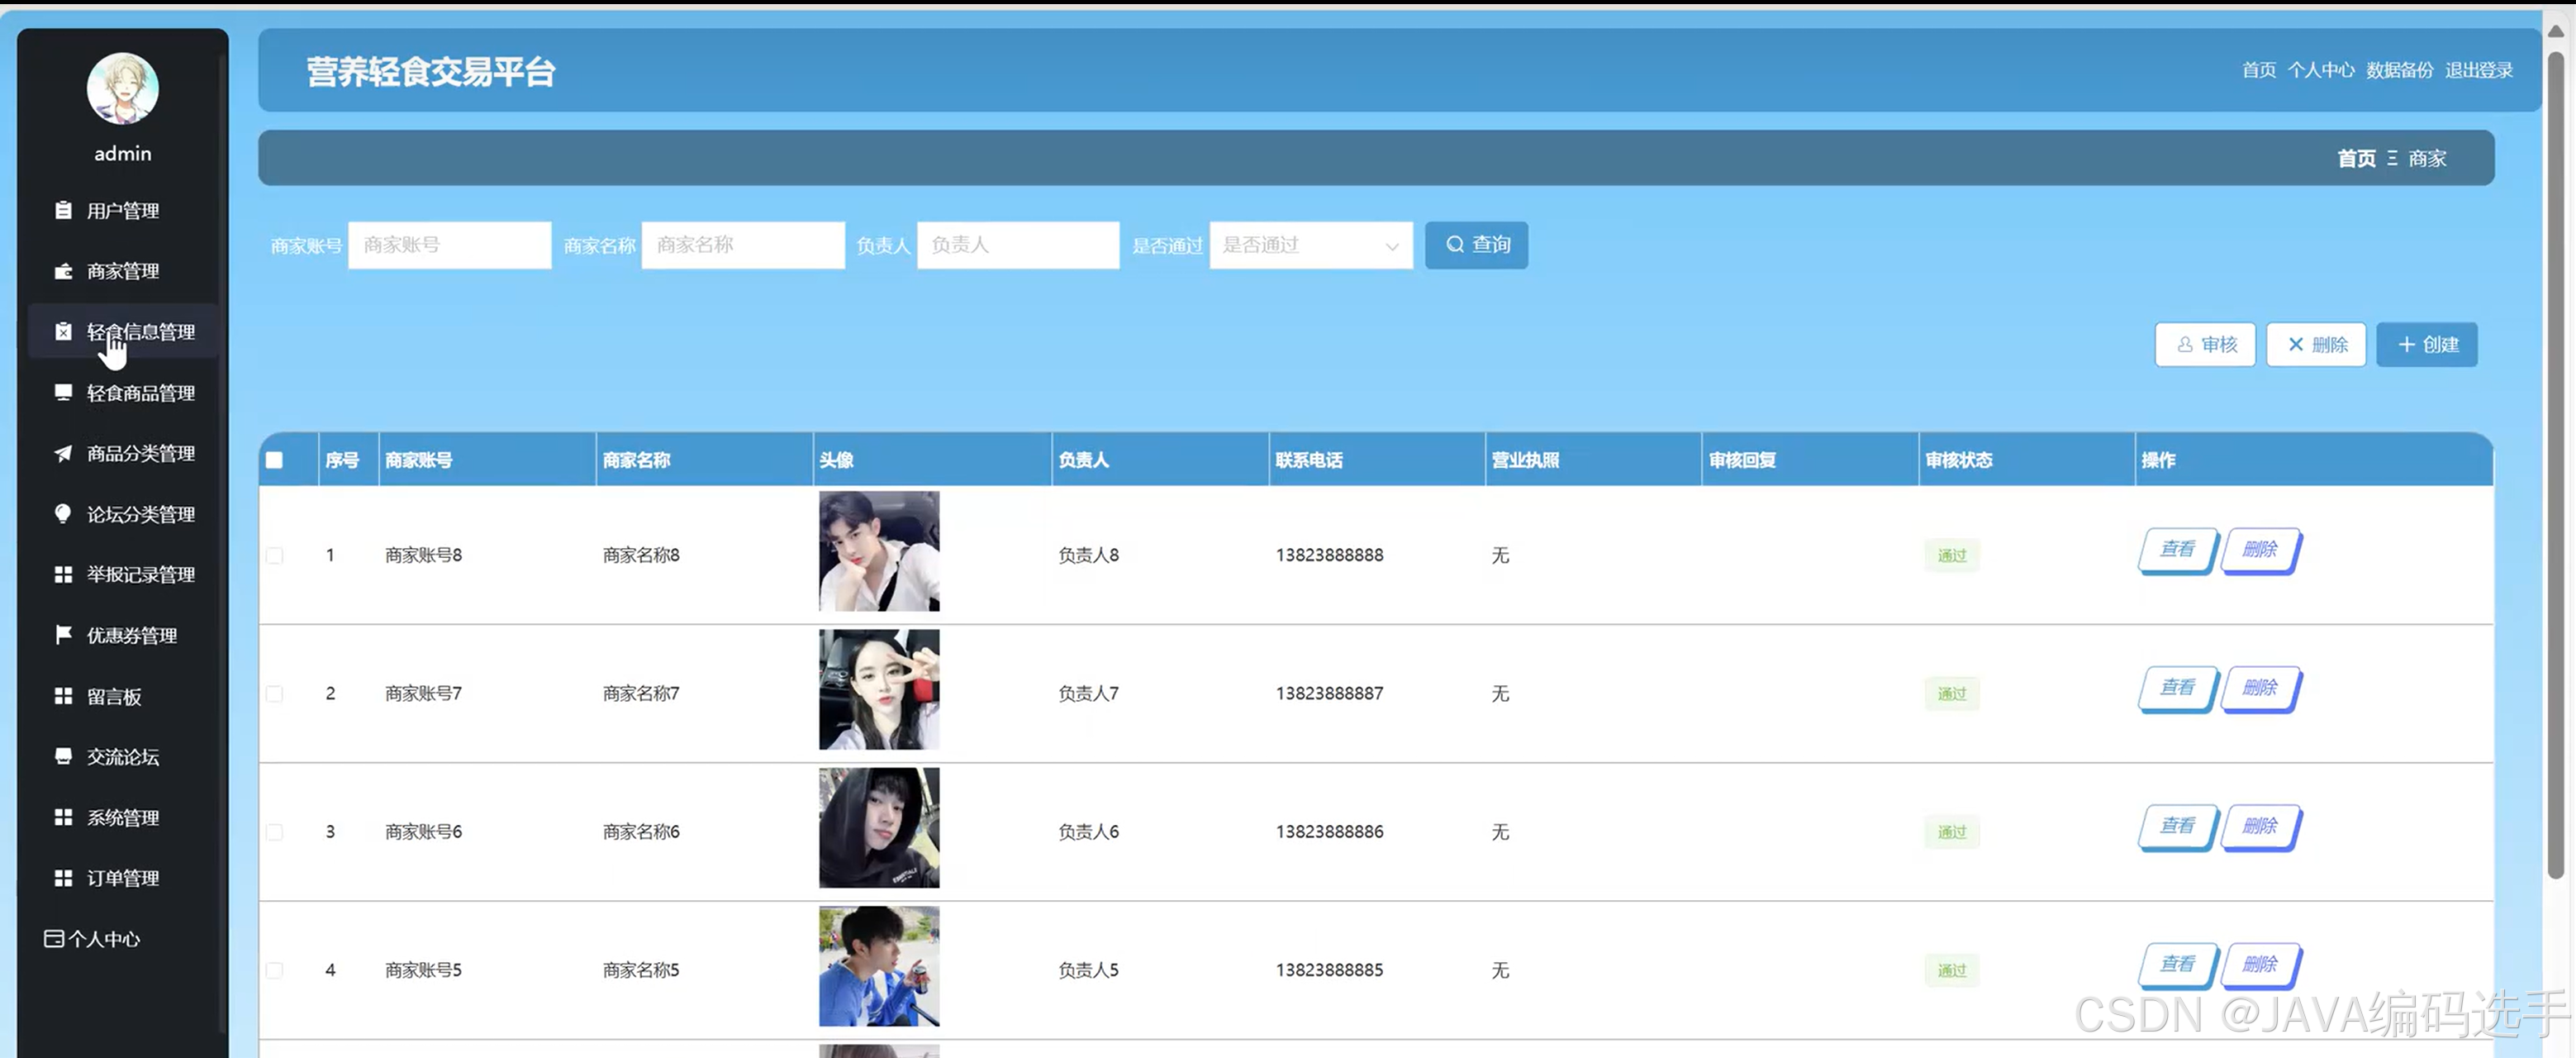Click the 创建 button
Screen dimensions: 2576x1058
pyautogui.click(x=2427, y=345)
